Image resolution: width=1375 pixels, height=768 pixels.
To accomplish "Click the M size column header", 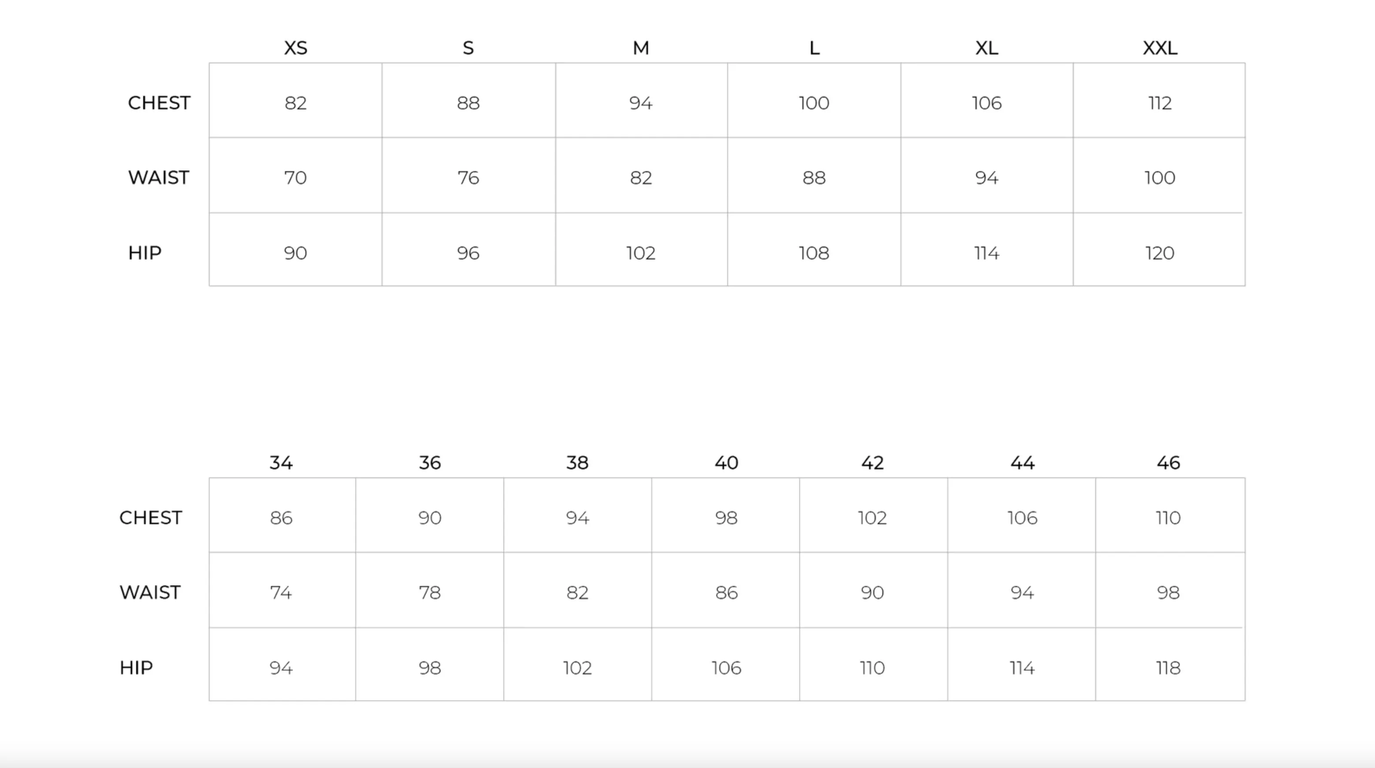I will pyautogui.click(x=640, y=48).
